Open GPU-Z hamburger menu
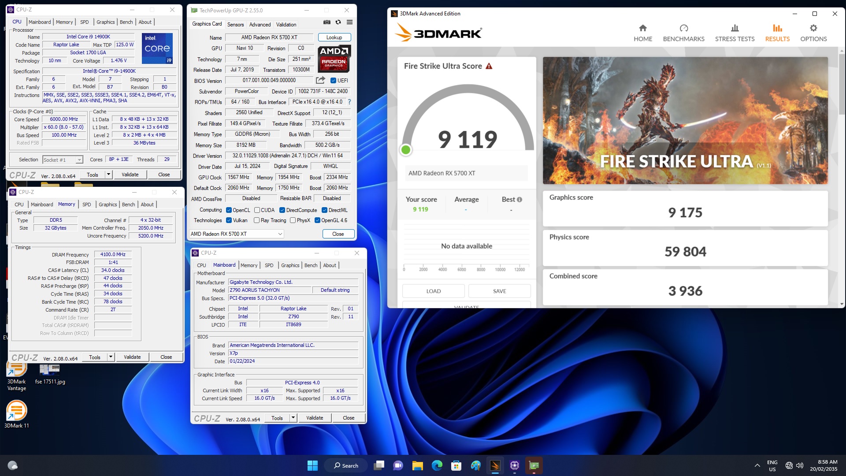The width and height of the screenshot is (846, 476). 349,22
